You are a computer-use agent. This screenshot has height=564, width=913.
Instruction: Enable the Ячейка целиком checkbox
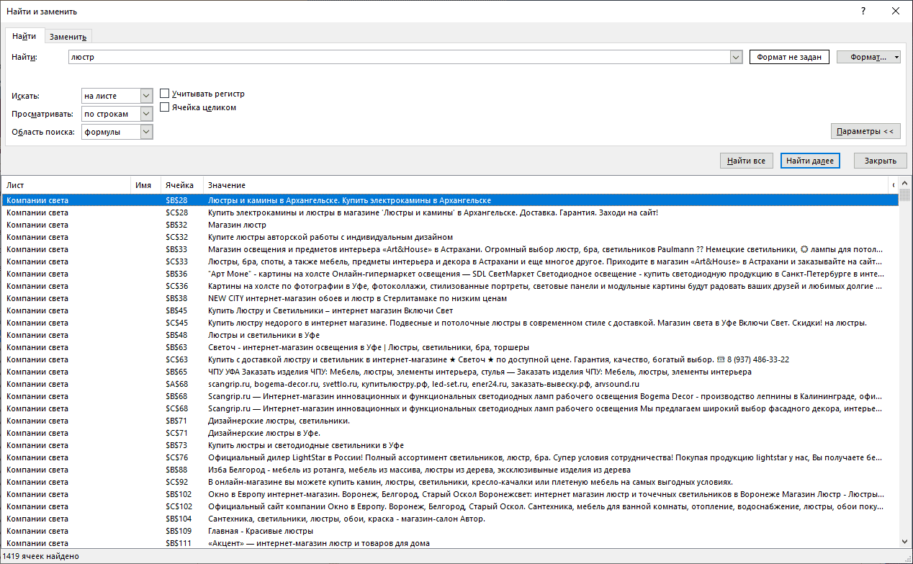165,107
